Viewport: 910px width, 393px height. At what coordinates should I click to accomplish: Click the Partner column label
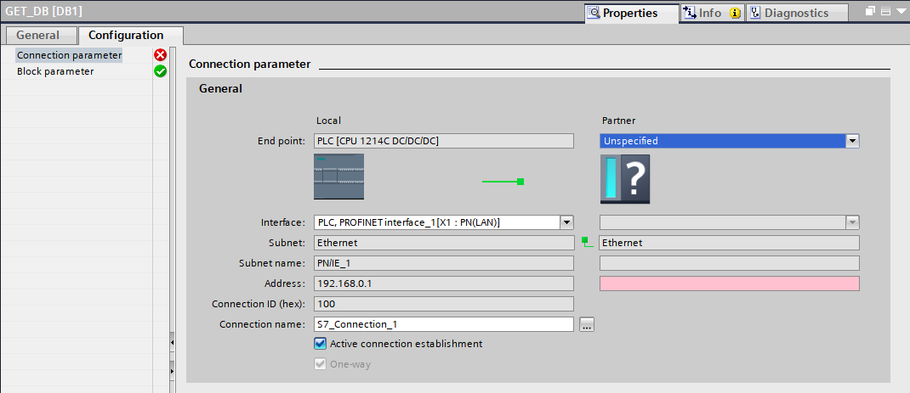click(x=618, y=121)
